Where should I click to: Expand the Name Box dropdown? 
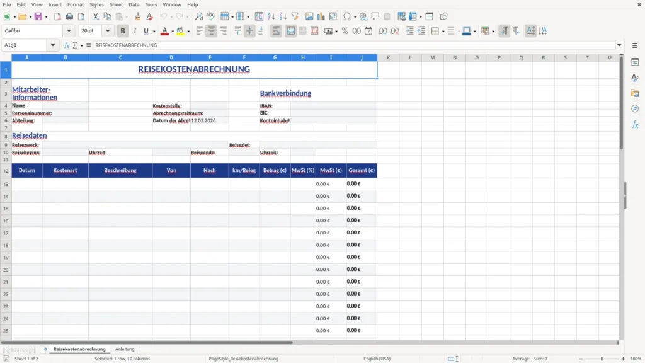click(x=53, y=45)
